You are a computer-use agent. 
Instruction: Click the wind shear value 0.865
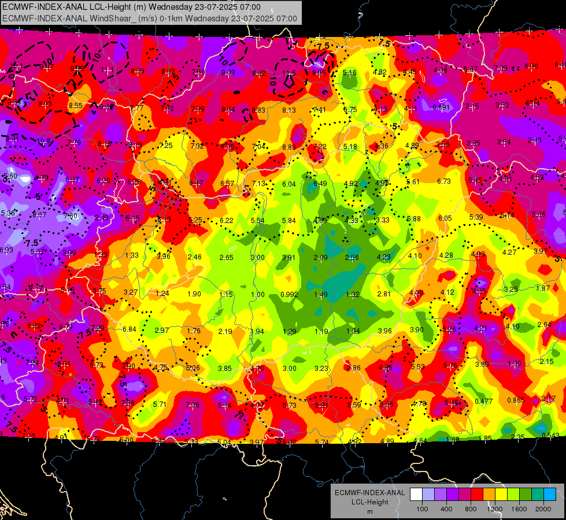[x=516, y=400]
